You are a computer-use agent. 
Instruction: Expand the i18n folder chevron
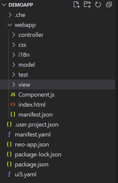(x=14, y=55)
